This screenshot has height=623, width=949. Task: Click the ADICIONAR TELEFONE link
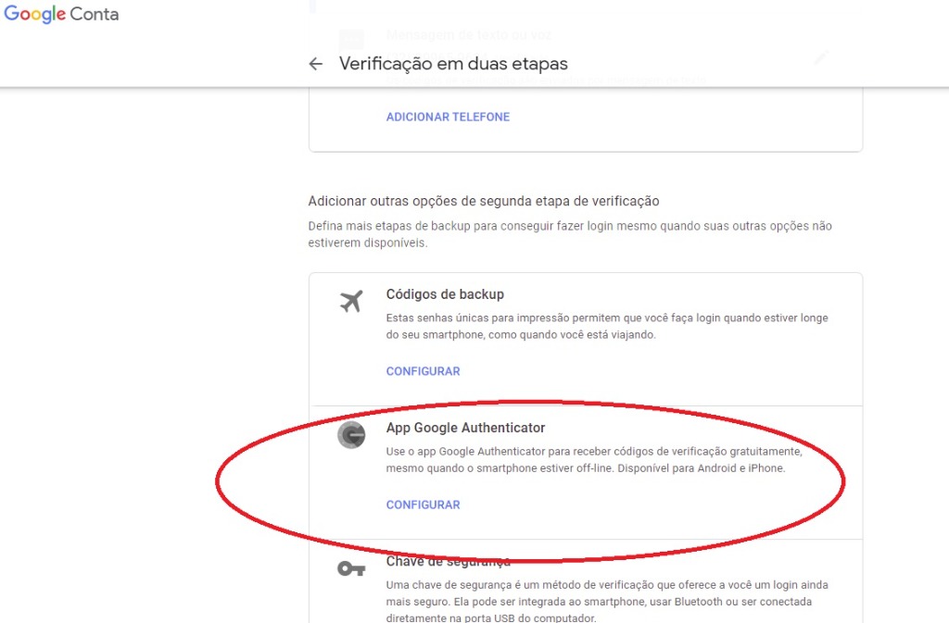(x=448, y=117)
